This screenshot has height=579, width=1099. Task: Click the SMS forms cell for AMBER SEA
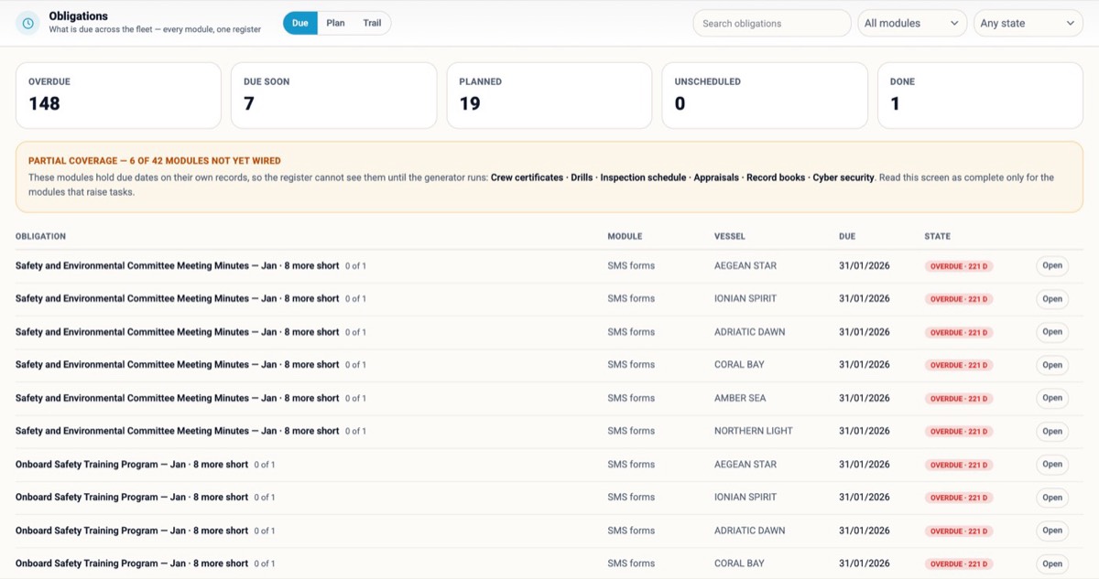[x=631, y=398]
